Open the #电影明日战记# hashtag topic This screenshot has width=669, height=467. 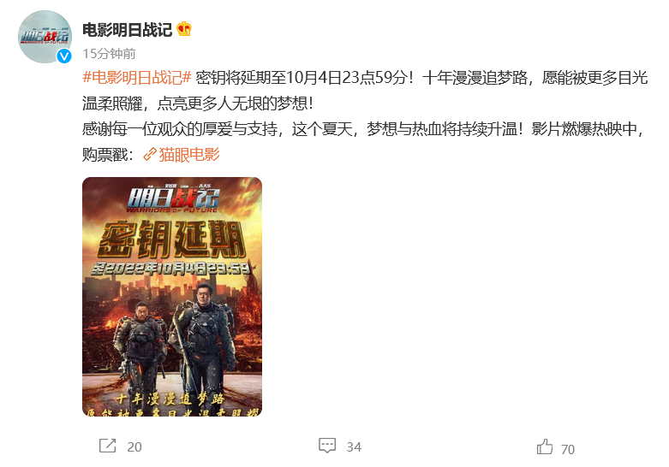[x=136, y=78]
